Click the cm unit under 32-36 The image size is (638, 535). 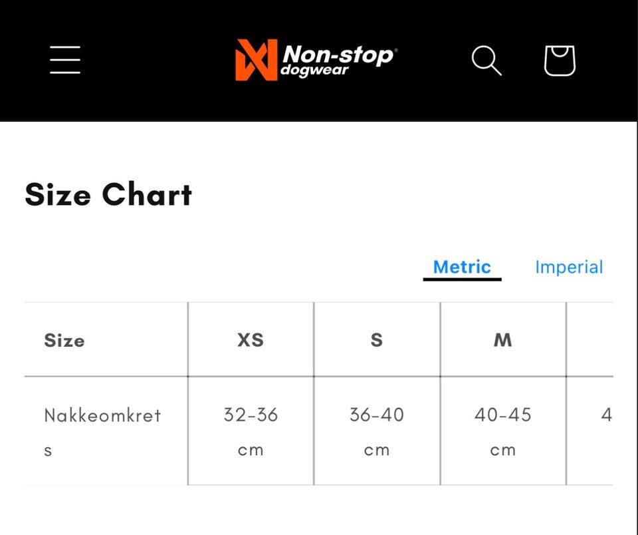point(251,450)
